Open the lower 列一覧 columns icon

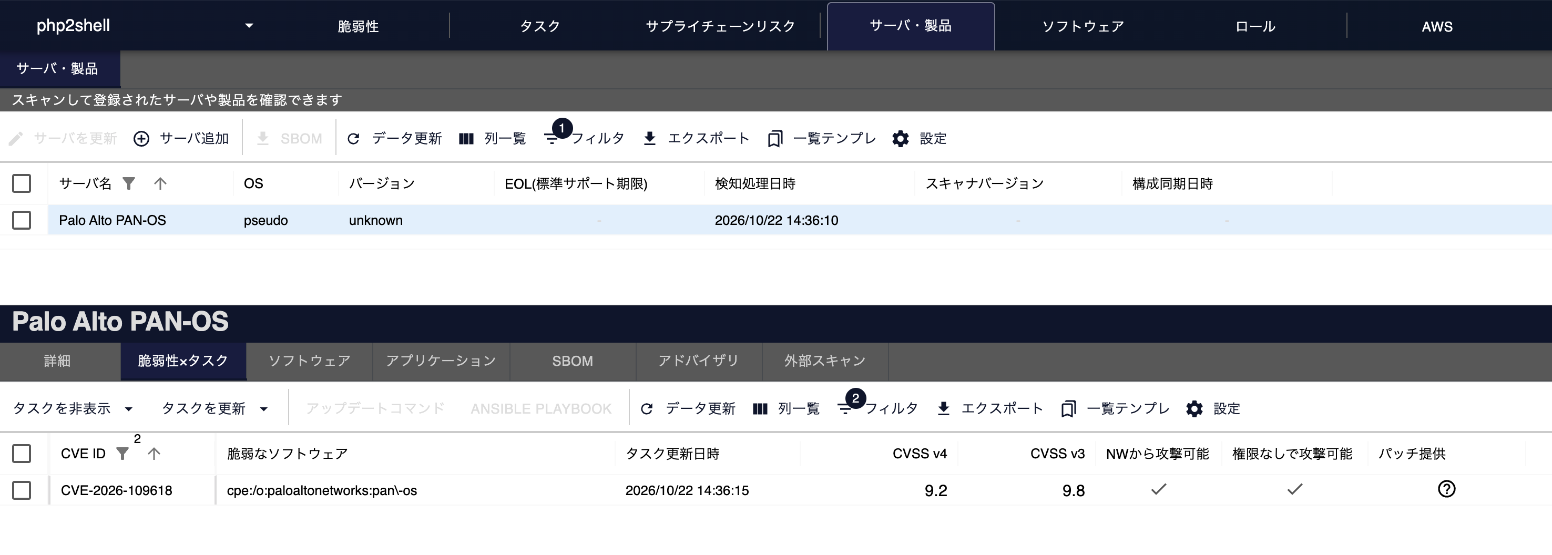coord(760,408)
